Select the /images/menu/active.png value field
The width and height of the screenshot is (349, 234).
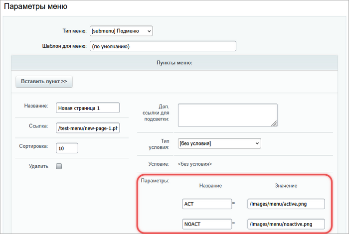tap(285, 204)
